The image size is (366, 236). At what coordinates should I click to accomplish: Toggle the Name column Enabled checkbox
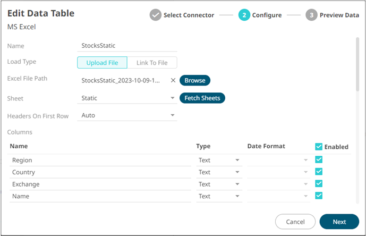[319, 196]
